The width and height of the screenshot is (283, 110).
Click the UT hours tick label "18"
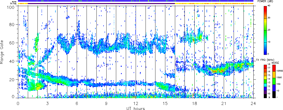coord(195,103)
